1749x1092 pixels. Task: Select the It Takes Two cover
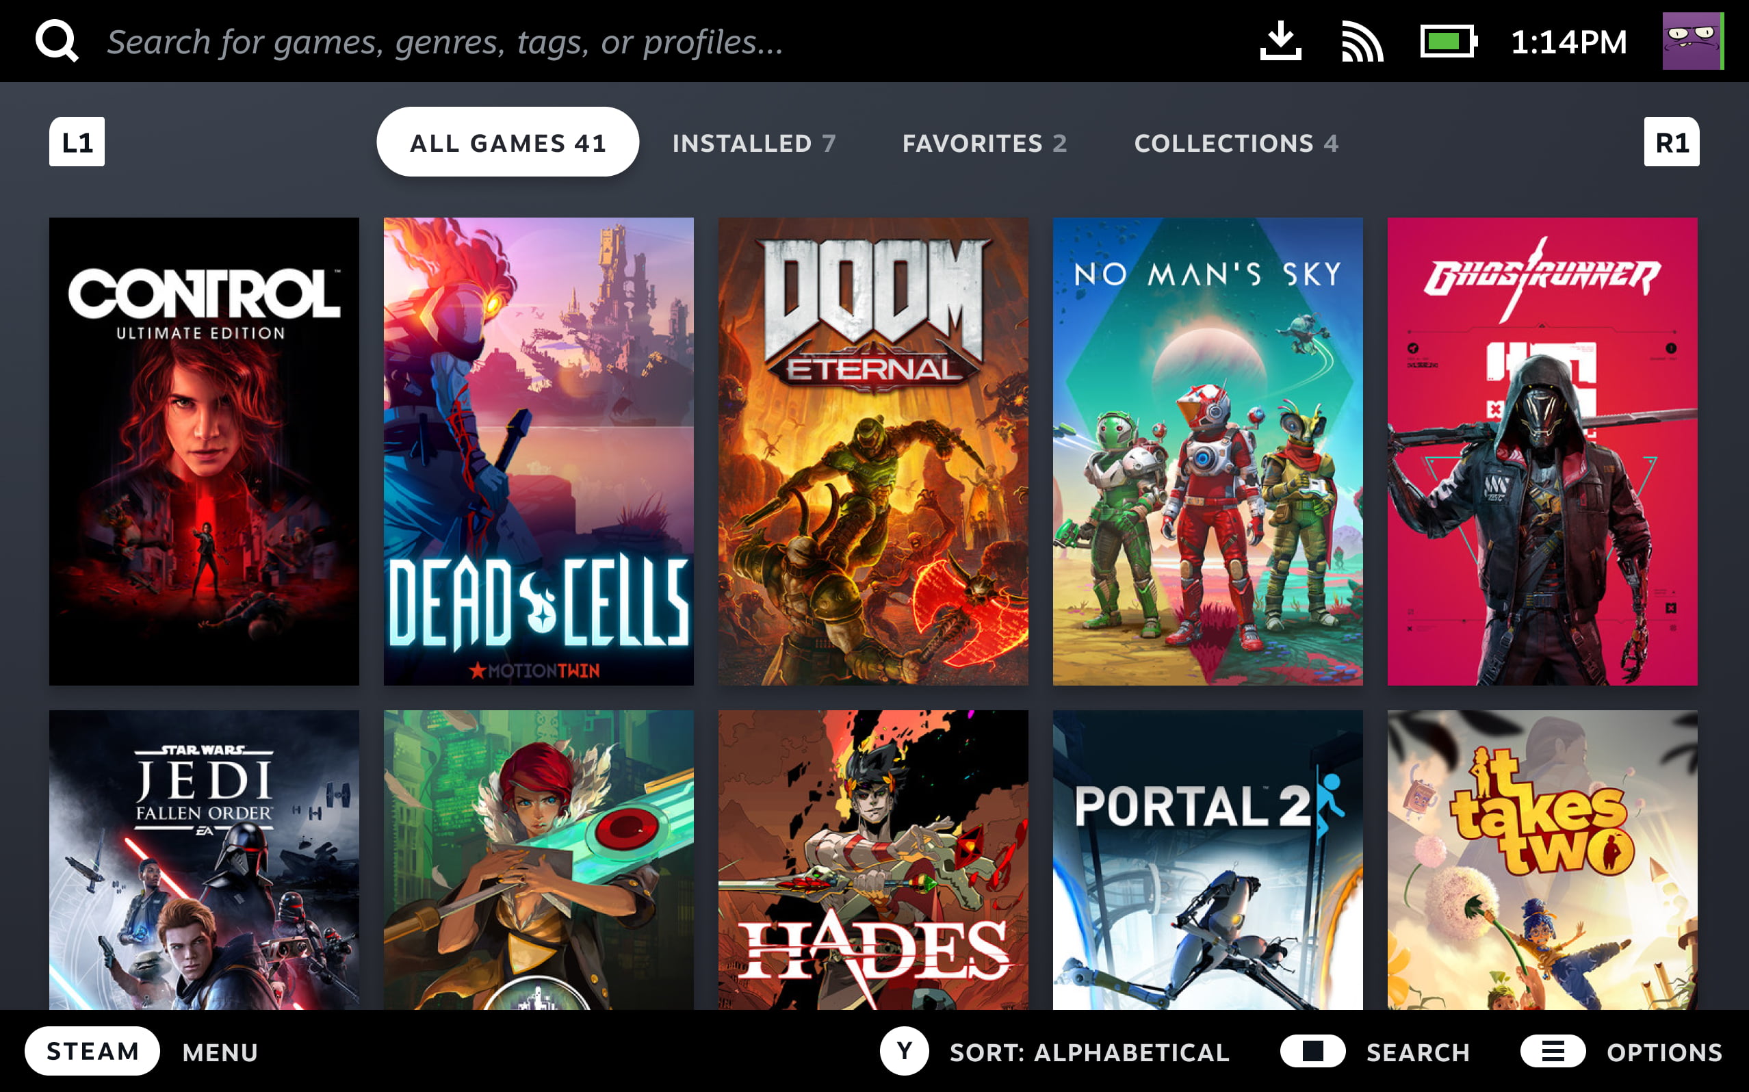pos(1542,859)
